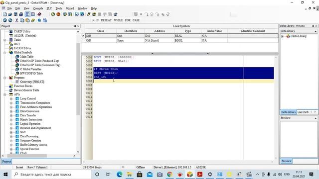Select the Preview tab at bottom right
This screenshot has height=179, width=319.
(286, 161)
